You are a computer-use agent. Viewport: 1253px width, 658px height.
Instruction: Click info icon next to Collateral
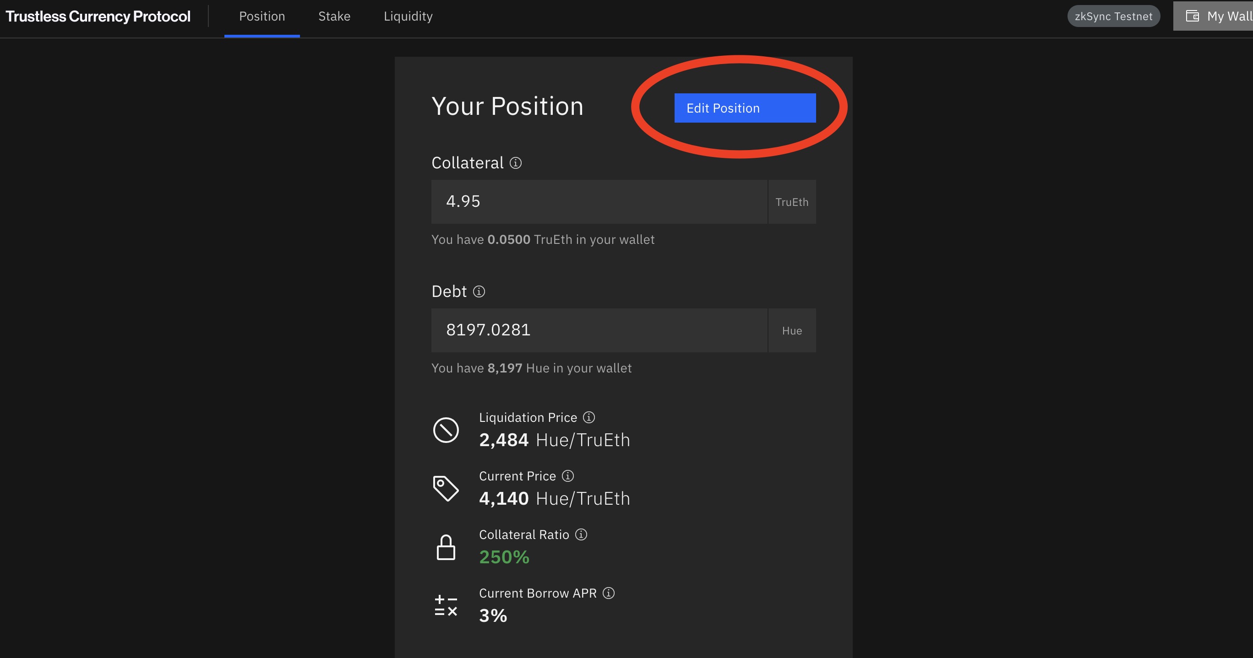[x=516, y=163]
